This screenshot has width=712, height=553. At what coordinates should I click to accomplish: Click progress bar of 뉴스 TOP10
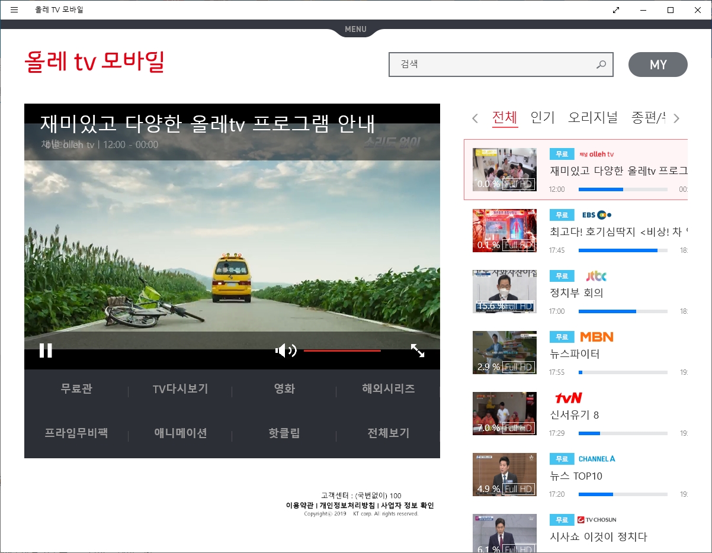[x=623, y=494]
